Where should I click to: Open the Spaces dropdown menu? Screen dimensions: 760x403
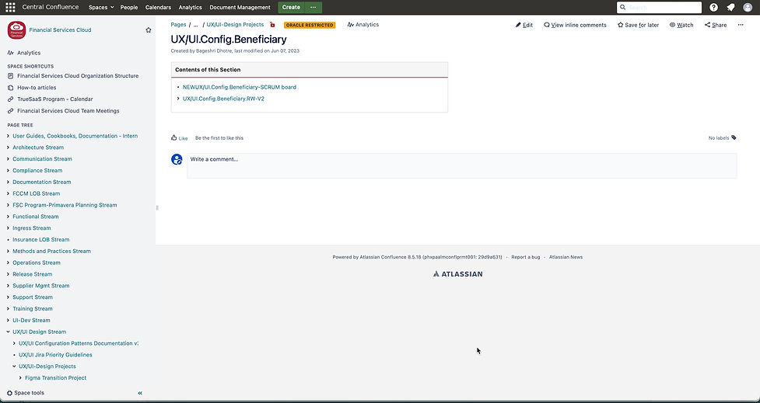coord(101,7)
